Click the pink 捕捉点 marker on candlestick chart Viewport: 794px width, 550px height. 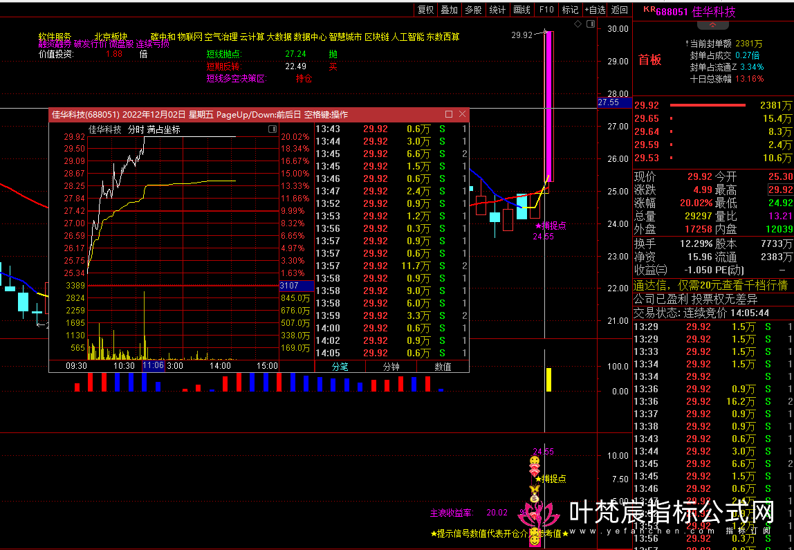tap(551, 226)
